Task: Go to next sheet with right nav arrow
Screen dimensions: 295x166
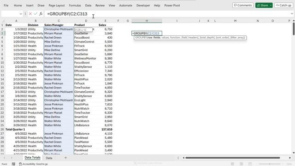Action: (x=12, y=158)
